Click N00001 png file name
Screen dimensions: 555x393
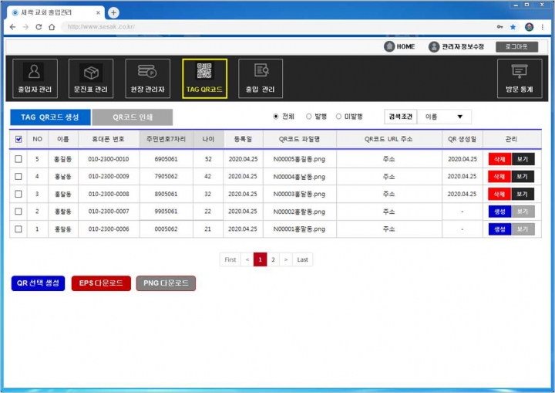pos(299,229)
